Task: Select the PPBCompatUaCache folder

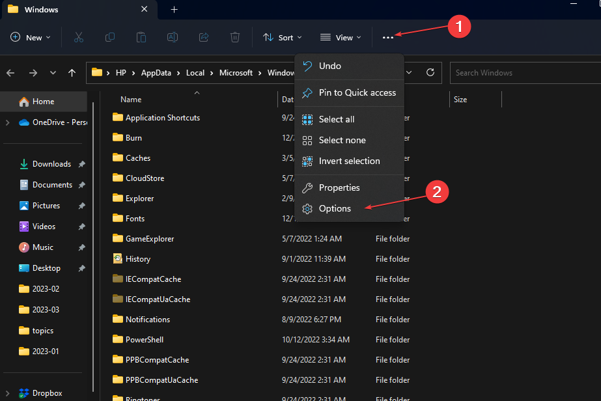Action: point(161,380)
